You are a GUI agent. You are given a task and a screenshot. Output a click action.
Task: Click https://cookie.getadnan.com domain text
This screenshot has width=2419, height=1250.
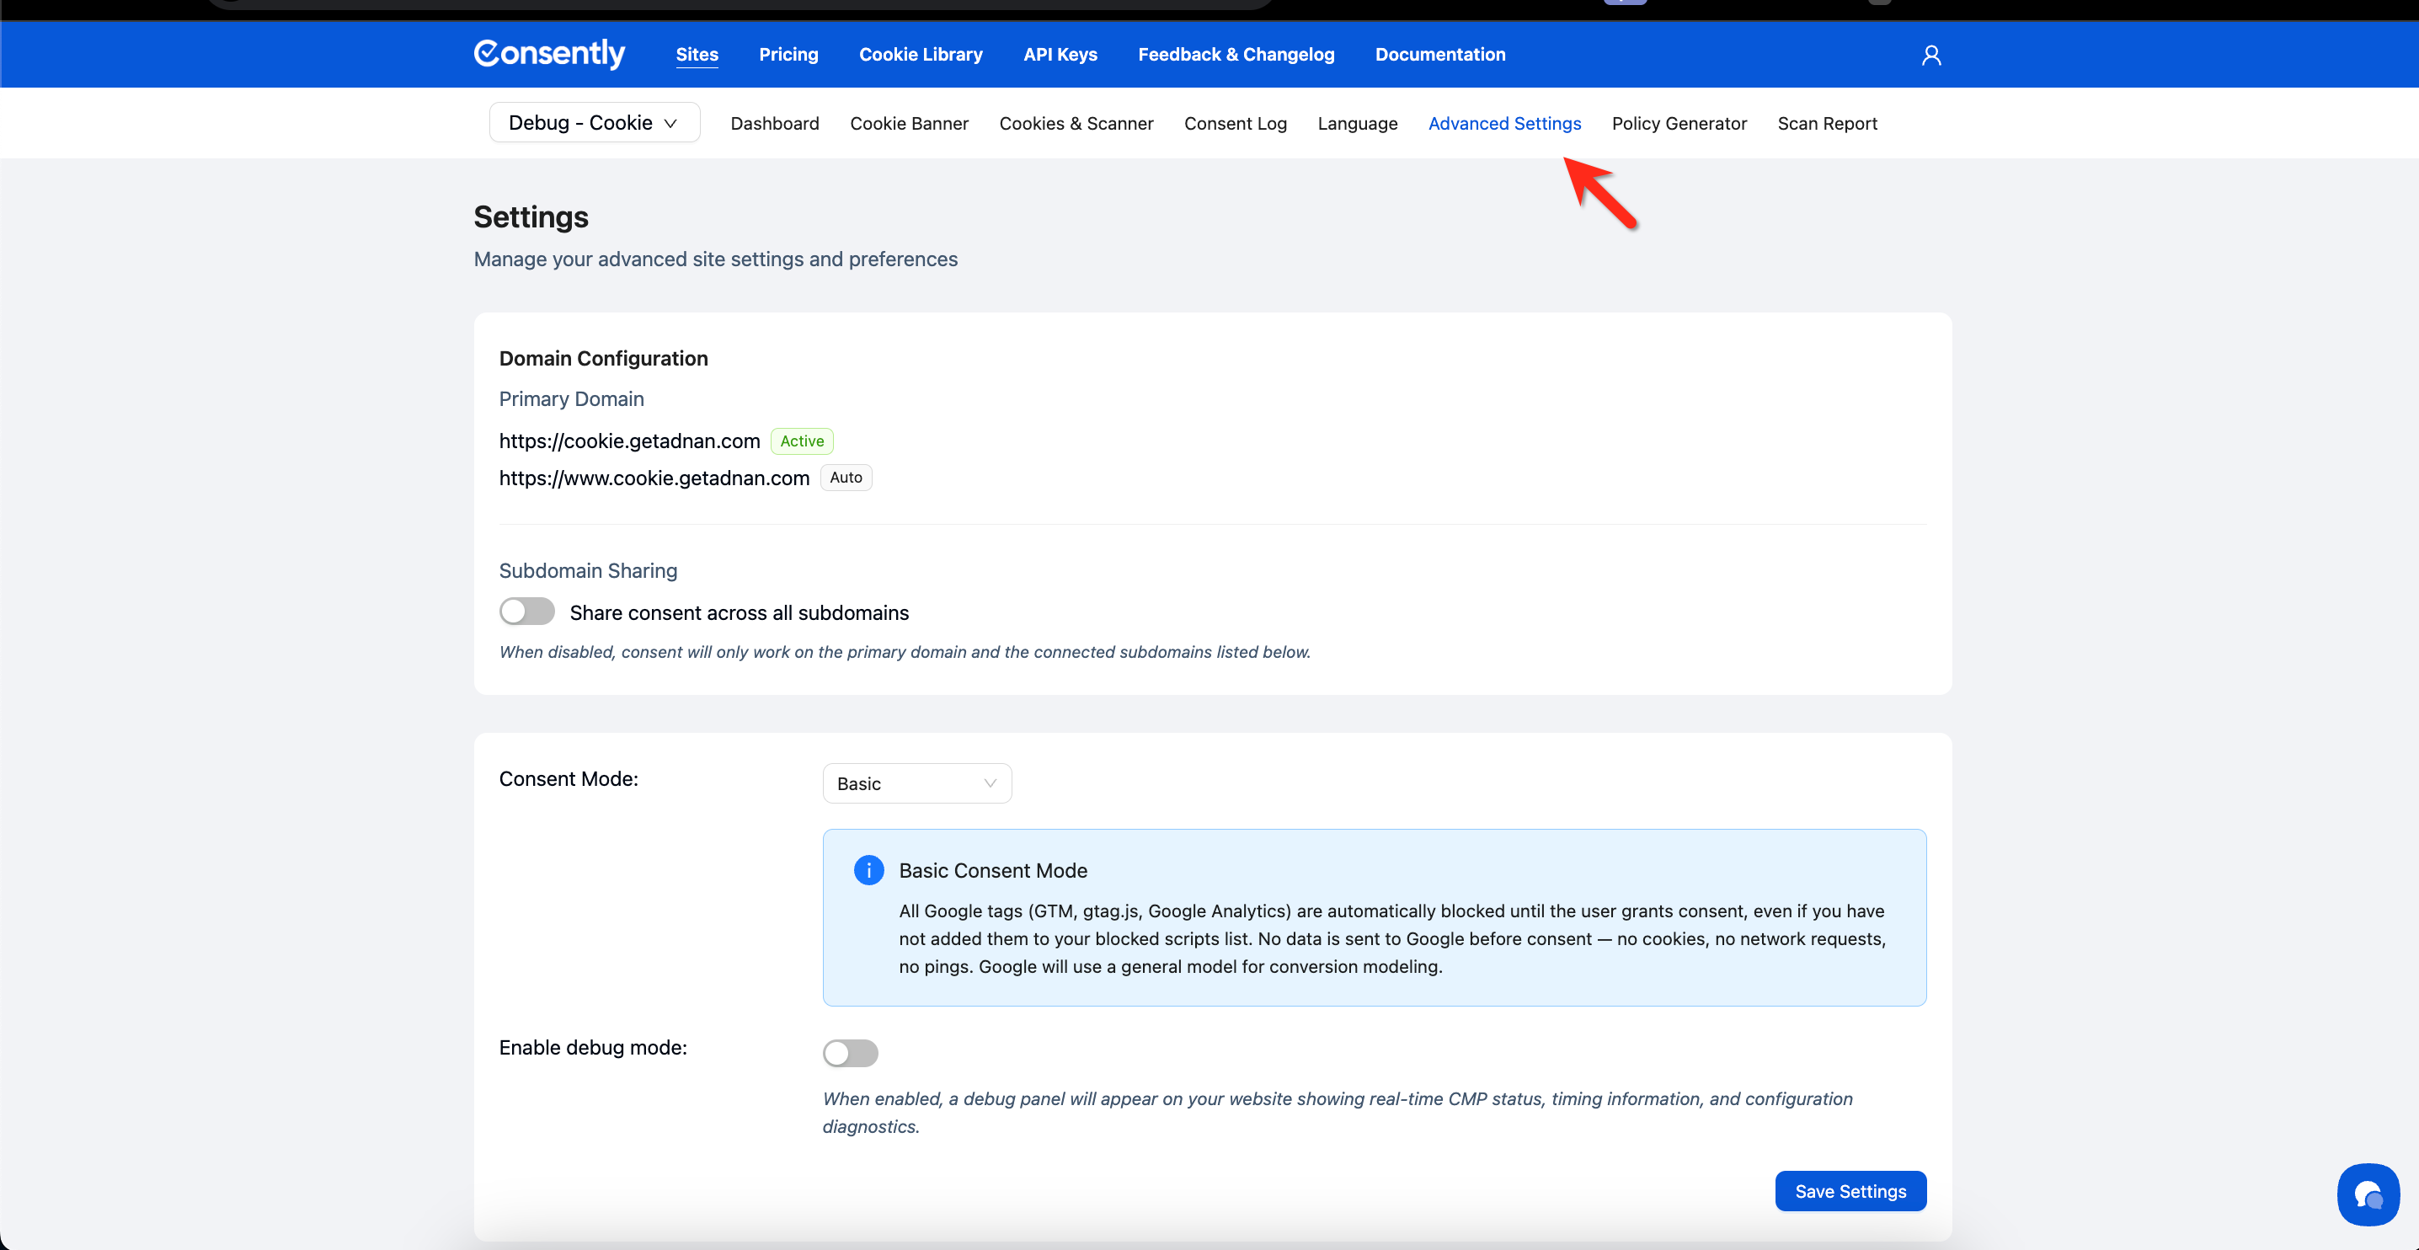(x=629, y=441)
